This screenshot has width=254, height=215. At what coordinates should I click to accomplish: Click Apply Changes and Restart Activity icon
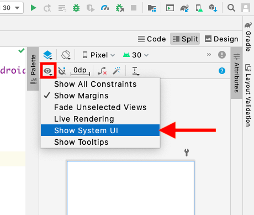pos(47,8)
